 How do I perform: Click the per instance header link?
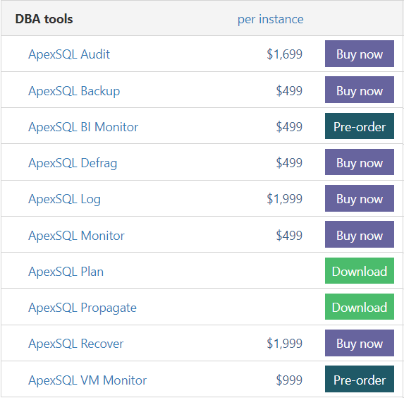pos(271,19)
